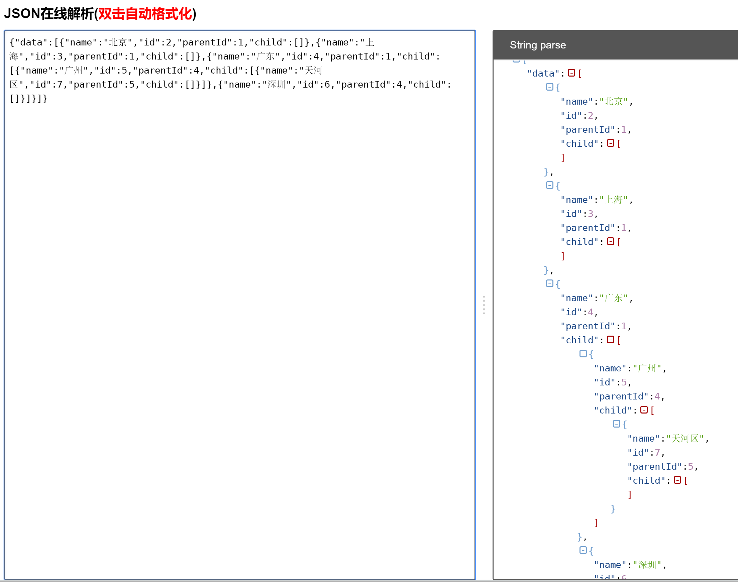Collapse the 广东 object node
Screen dimensions: 738x582
click(550, 283)
